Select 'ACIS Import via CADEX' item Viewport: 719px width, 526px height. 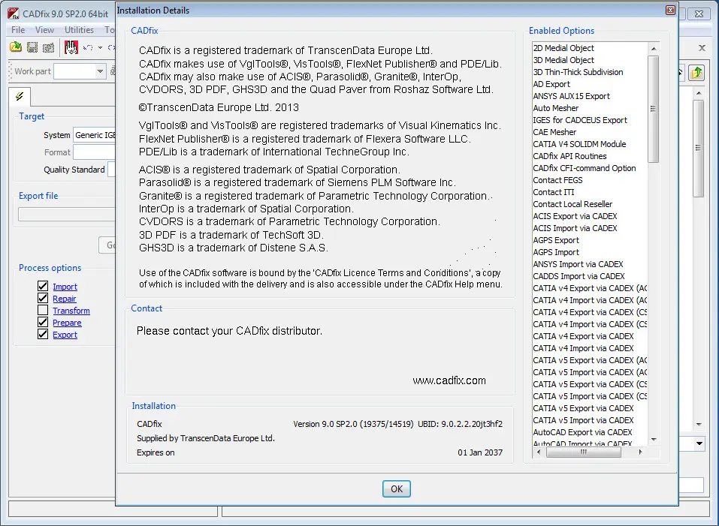(x=575, y=228)
